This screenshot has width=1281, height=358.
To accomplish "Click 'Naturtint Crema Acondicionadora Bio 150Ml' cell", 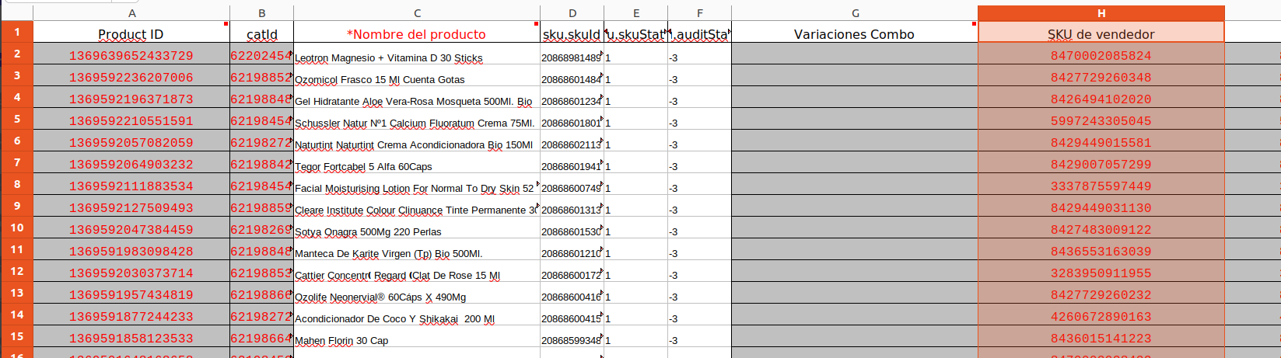I will (417, 141).
